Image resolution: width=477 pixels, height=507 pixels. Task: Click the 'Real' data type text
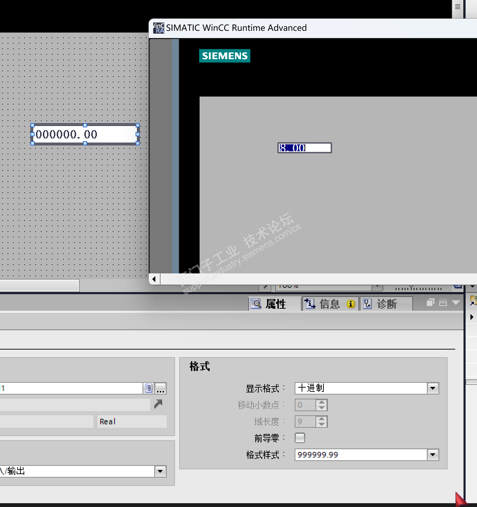(108, 422)
